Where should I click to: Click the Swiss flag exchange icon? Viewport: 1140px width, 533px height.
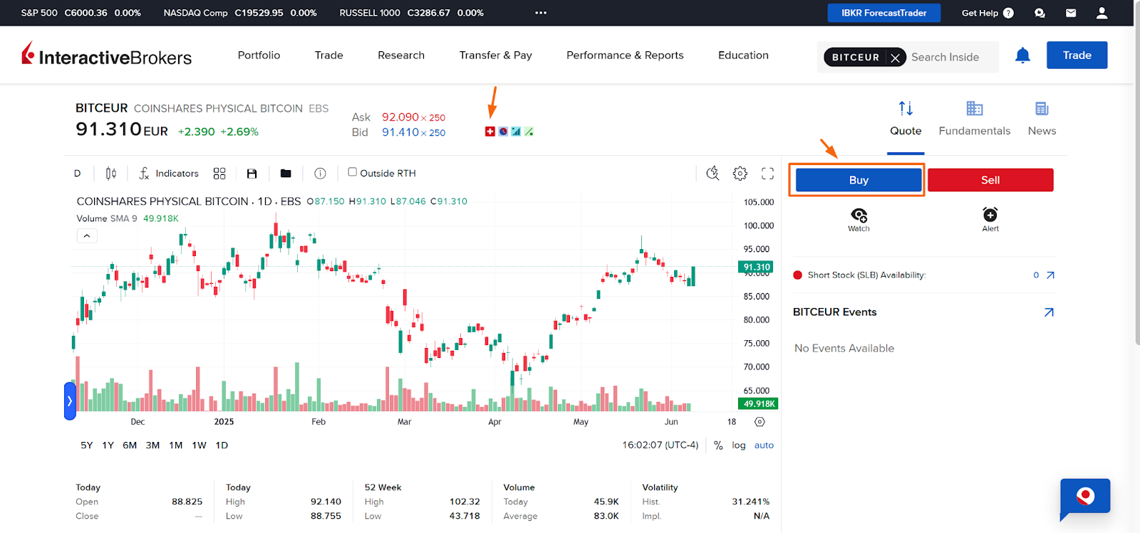pos(489,132)
